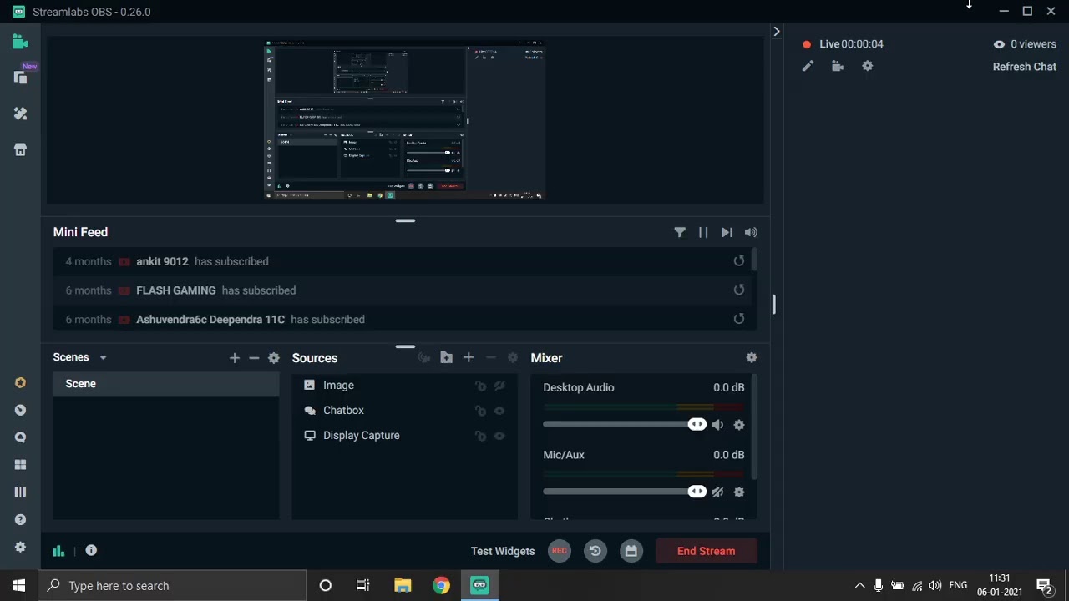
Task: Mute Desktop Audio speaker icon
Action: 717,425
